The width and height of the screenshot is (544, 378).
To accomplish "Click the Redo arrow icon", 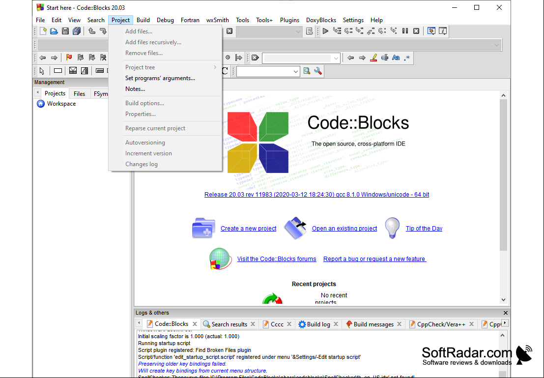I will [x=103, y=31].
